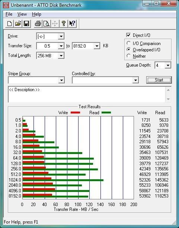Image resolution: width=179 pixels, height=228 pixels.
Task: Open the Total Length dropdown
Action: coord(61,56)
